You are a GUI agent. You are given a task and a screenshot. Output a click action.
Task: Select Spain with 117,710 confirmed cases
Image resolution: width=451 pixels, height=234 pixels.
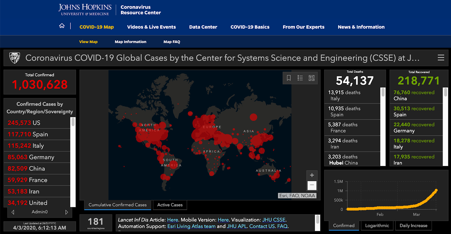click(37, 134)
